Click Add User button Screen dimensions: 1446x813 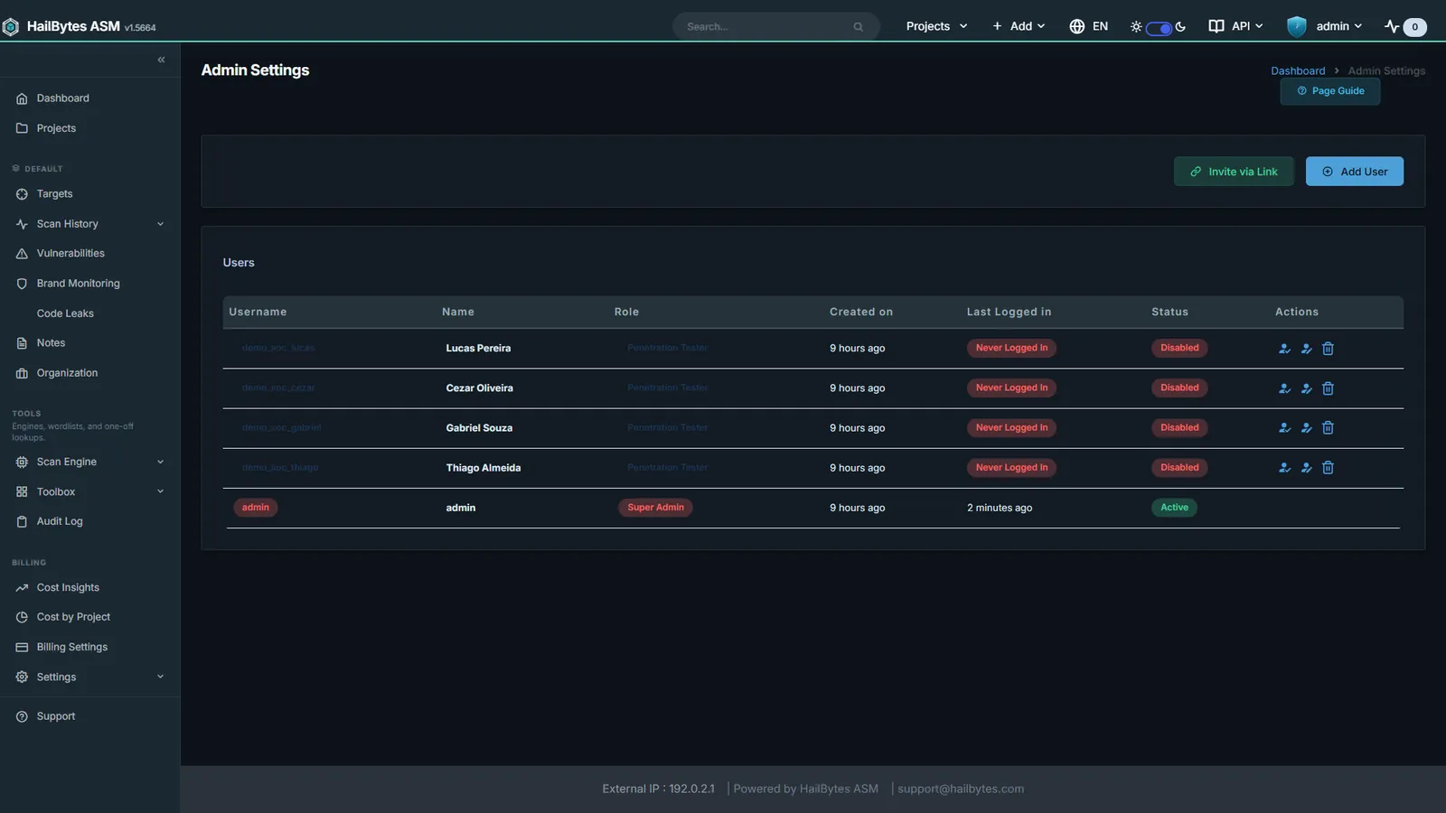pyautogui.click(x=1354, y=172)
